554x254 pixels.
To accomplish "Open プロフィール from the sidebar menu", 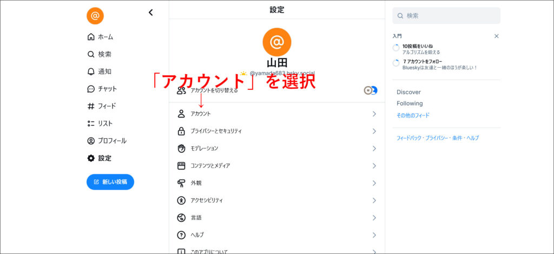I will [113, 141].
